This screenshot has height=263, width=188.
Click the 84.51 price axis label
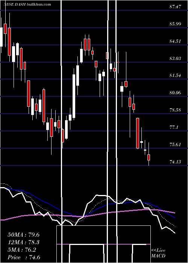175,41
